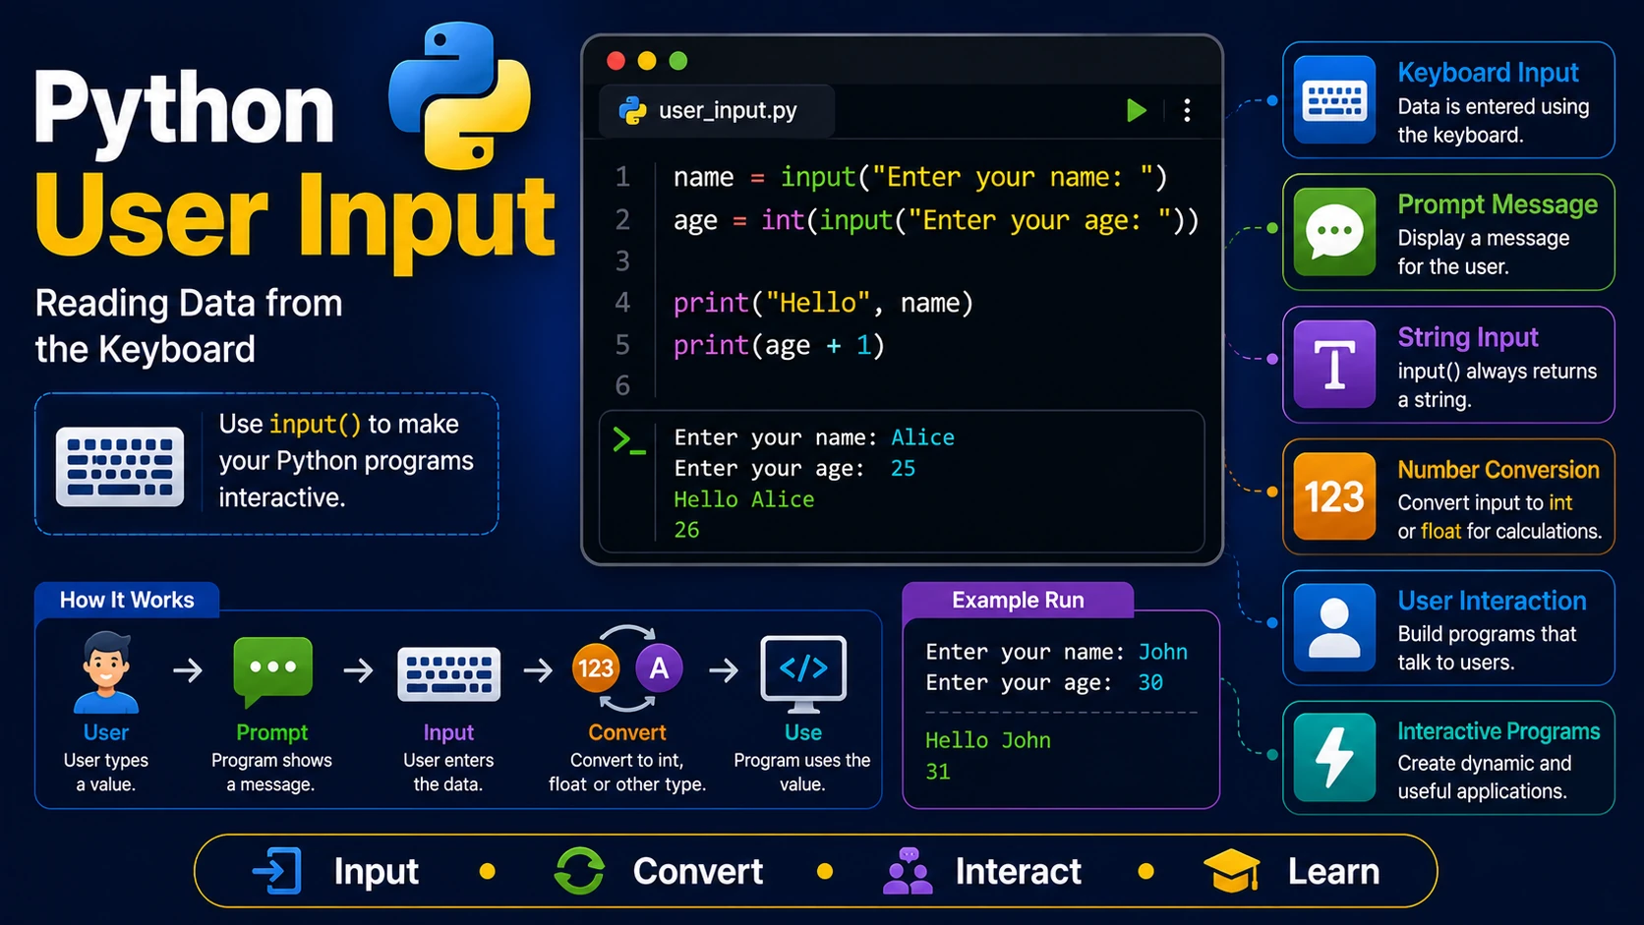1644x925 pixels.
Task: Click the yellow window dot in the editor
Action: 647,61
